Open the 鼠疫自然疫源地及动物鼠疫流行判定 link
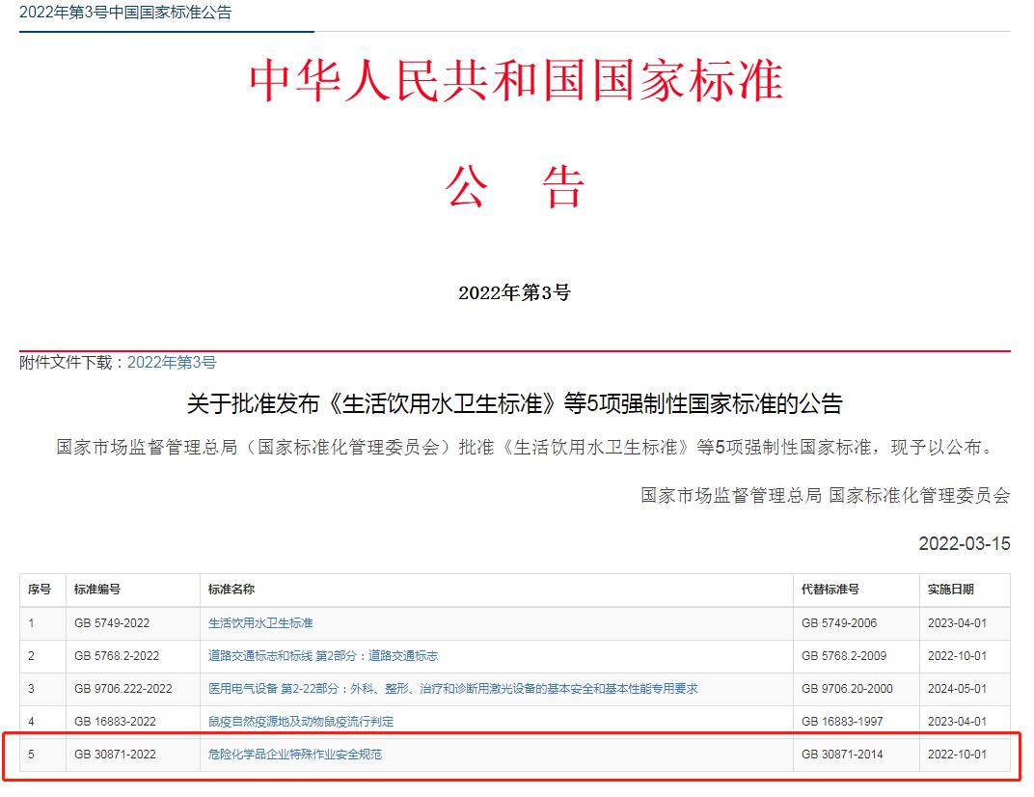 coord(300,722)
